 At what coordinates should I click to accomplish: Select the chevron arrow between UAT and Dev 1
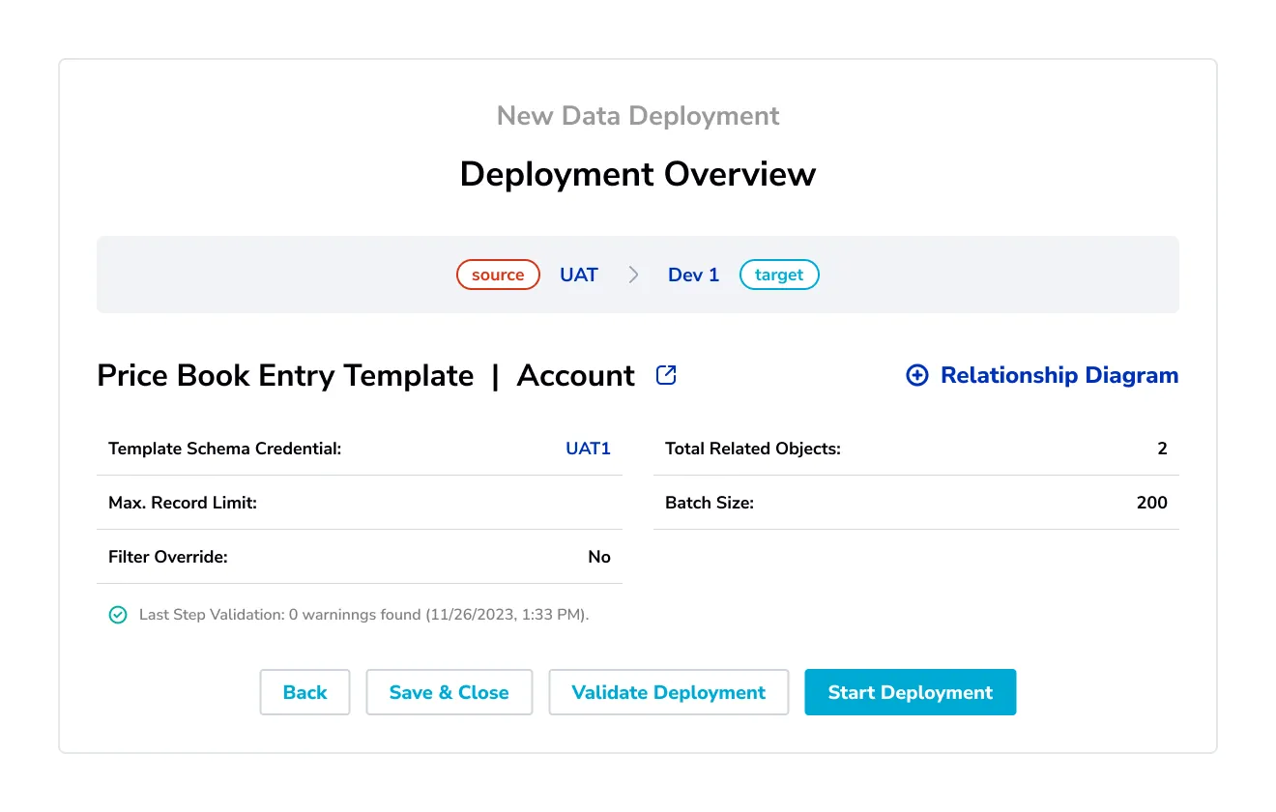click(x=633, y=275)
